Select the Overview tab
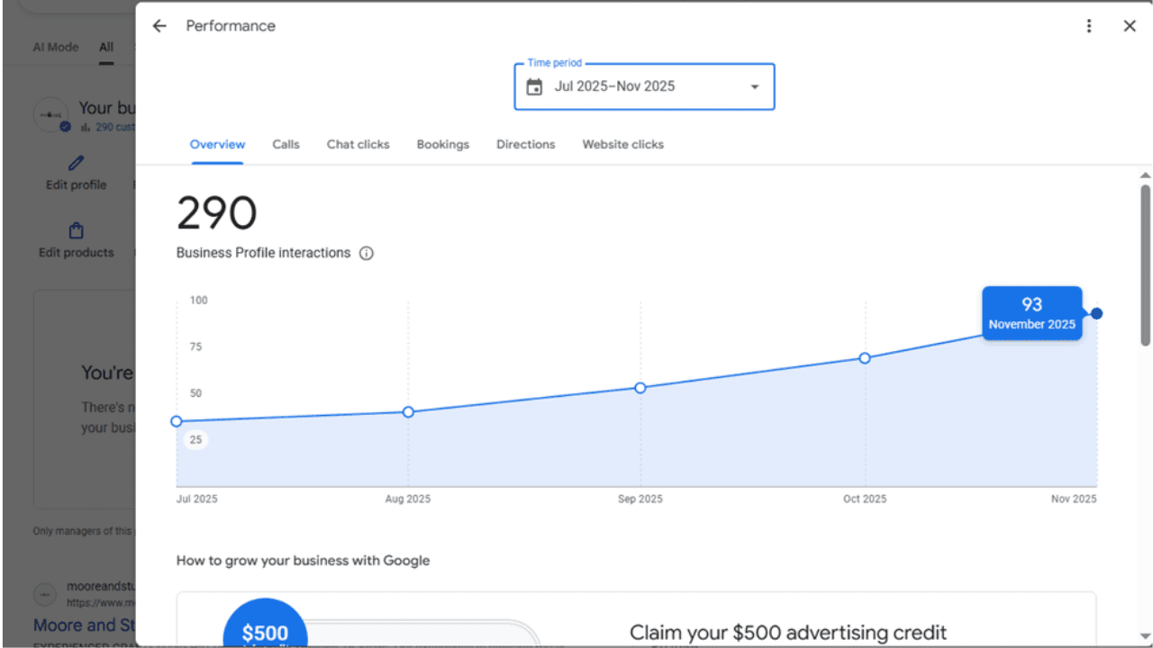This screenshot has width=1153, height=648. [x=217, y=144]
